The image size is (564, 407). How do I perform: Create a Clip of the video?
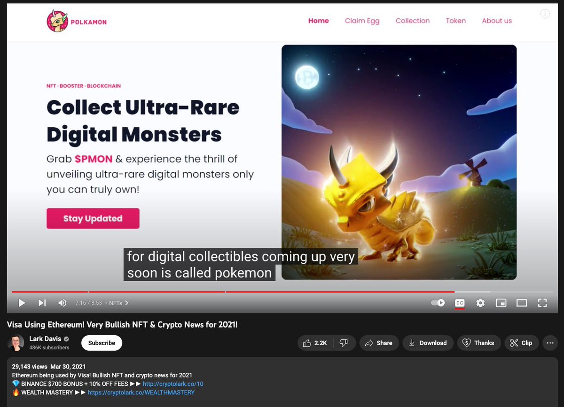click(x=521, y=343)
